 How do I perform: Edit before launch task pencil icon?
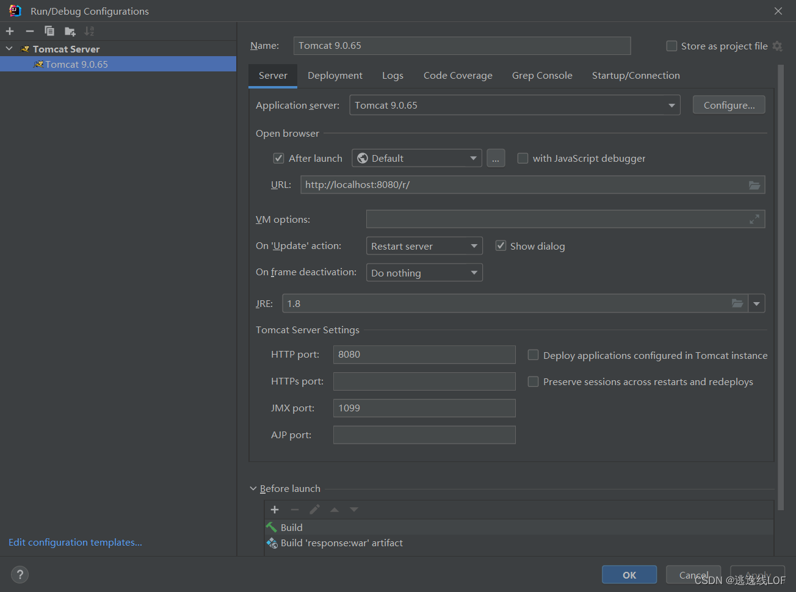[x=314, y=510]
